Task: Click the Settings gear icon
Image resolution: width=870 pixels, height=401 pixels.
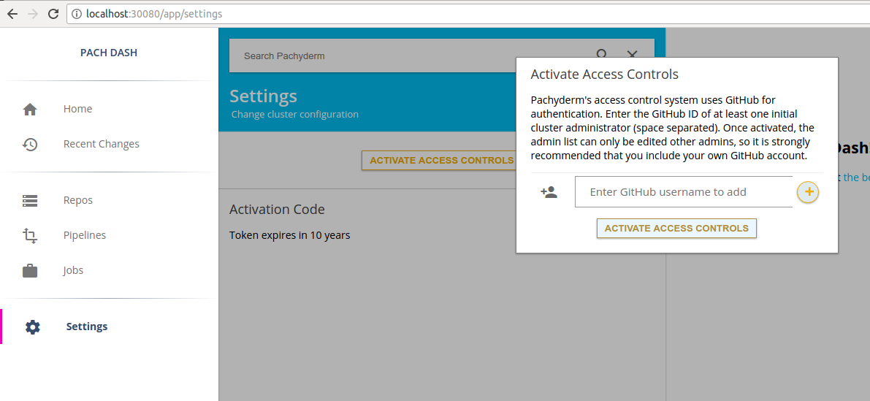Action: point(32,327)
